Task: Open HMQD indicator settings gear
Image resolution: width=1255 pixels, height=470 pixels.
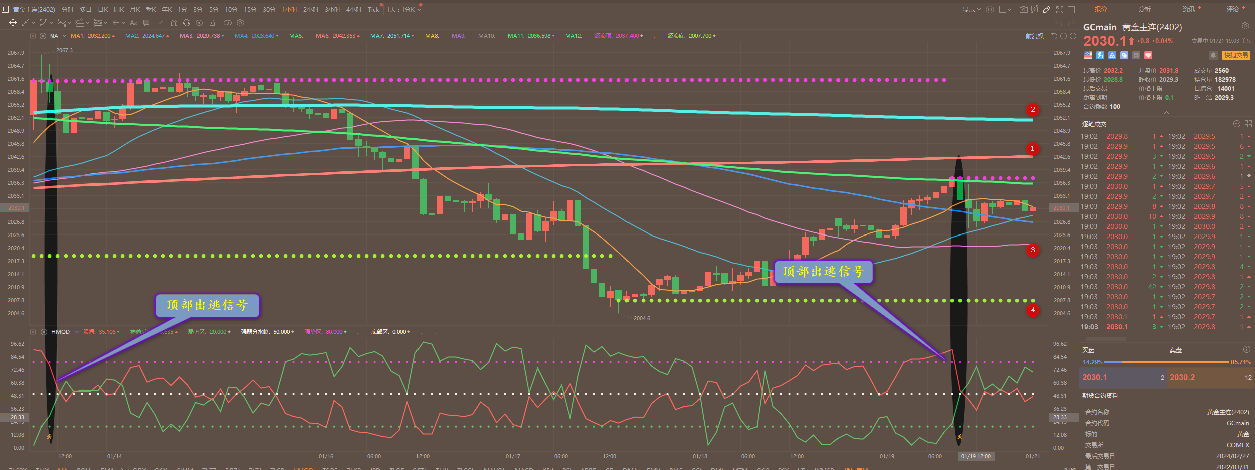Action: [33, 332]
